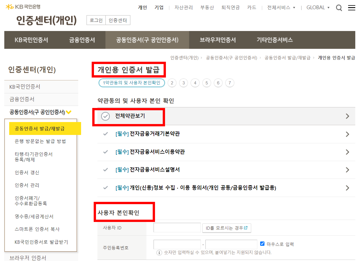Click step 1 약관동의 및 사용자 본인확인 indicator
This screenshot has width=359, height=261.
132,83
